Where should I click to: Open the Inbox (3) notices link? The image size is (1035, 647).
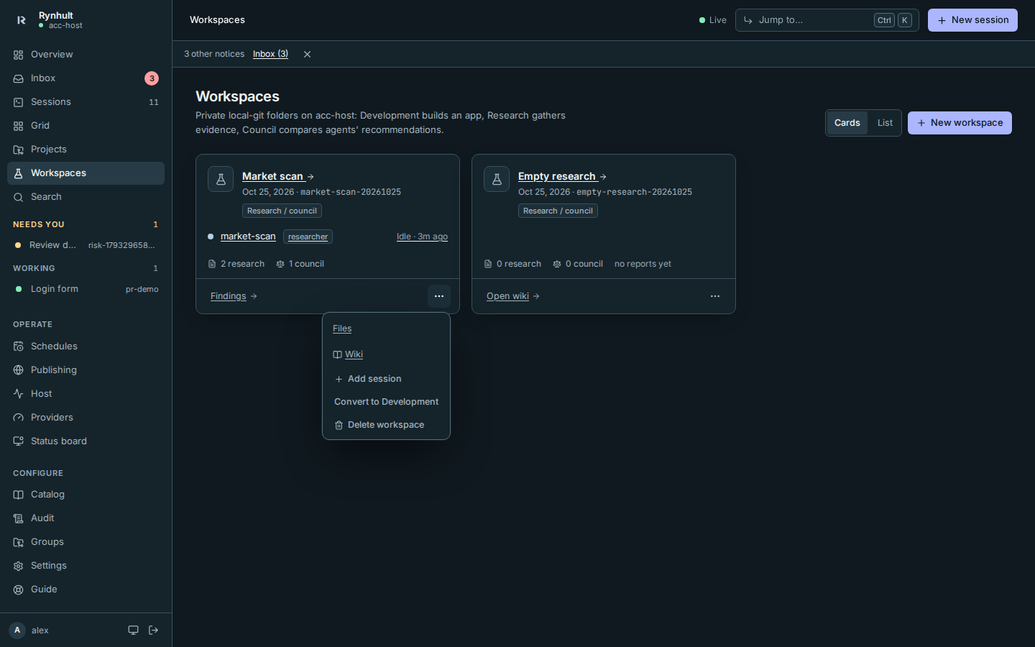[270, 54]
